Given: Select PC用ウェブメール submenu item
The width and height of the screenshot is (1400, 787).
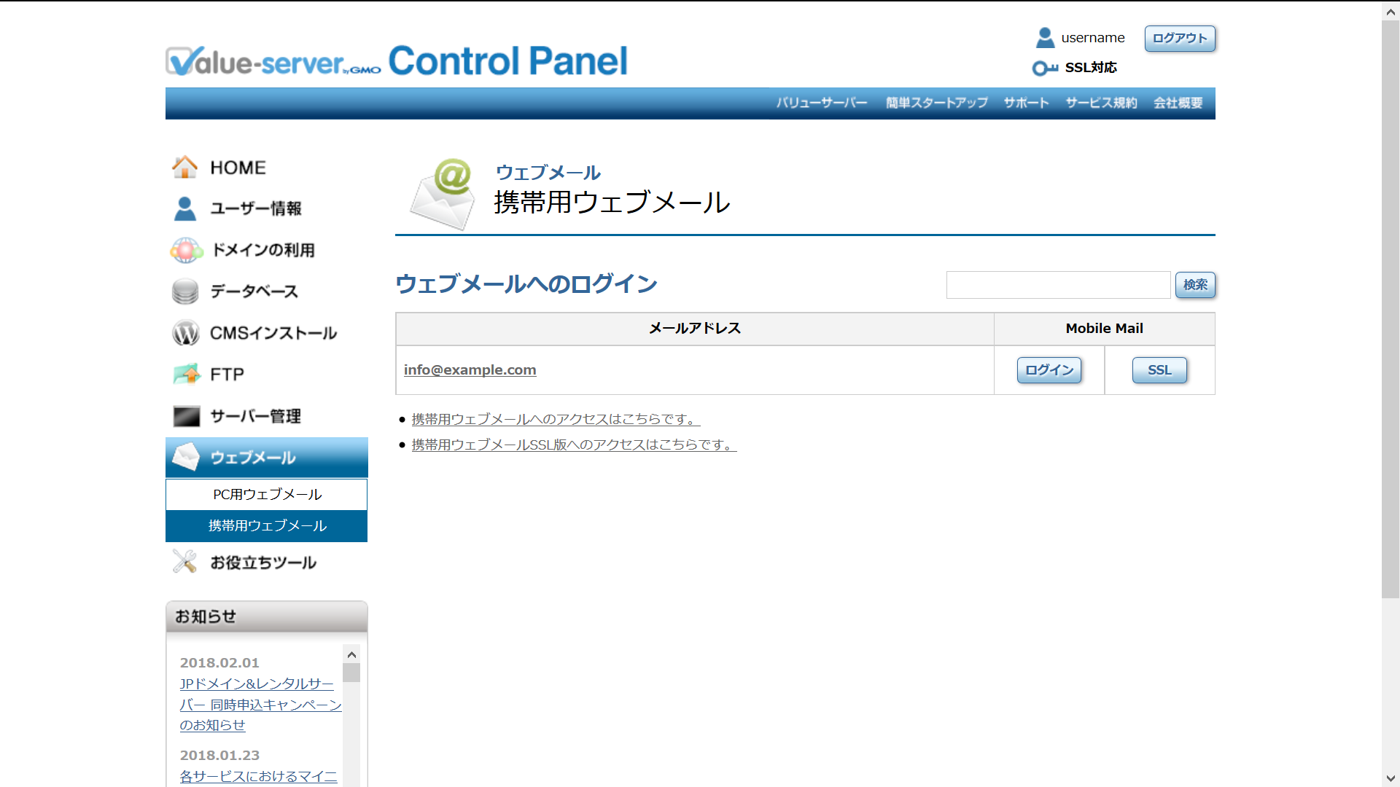Looking at the screenshot, I should point(267,494).
